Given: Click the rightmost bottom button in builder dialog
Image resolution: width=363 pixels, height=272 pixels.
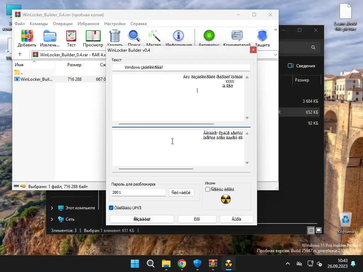Looking at the screenshot, I should tap(236, 219).
